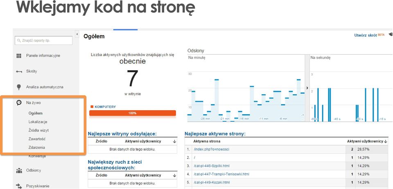Open Pozyskiwanie section
The image size is (393, 189).
point(38,186)
